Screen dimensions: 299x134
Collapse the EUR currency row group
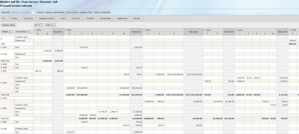coord(1,83)
